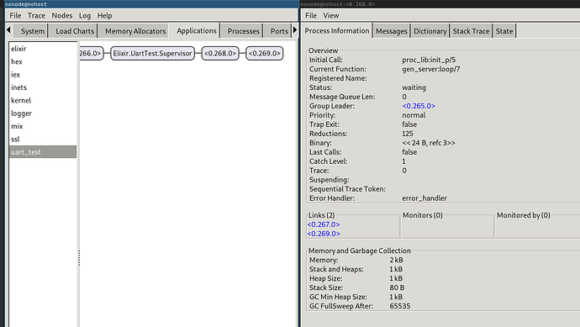This screenshot has width=580, height=327.
Task: Select mix in the application list
Action: 43,126
